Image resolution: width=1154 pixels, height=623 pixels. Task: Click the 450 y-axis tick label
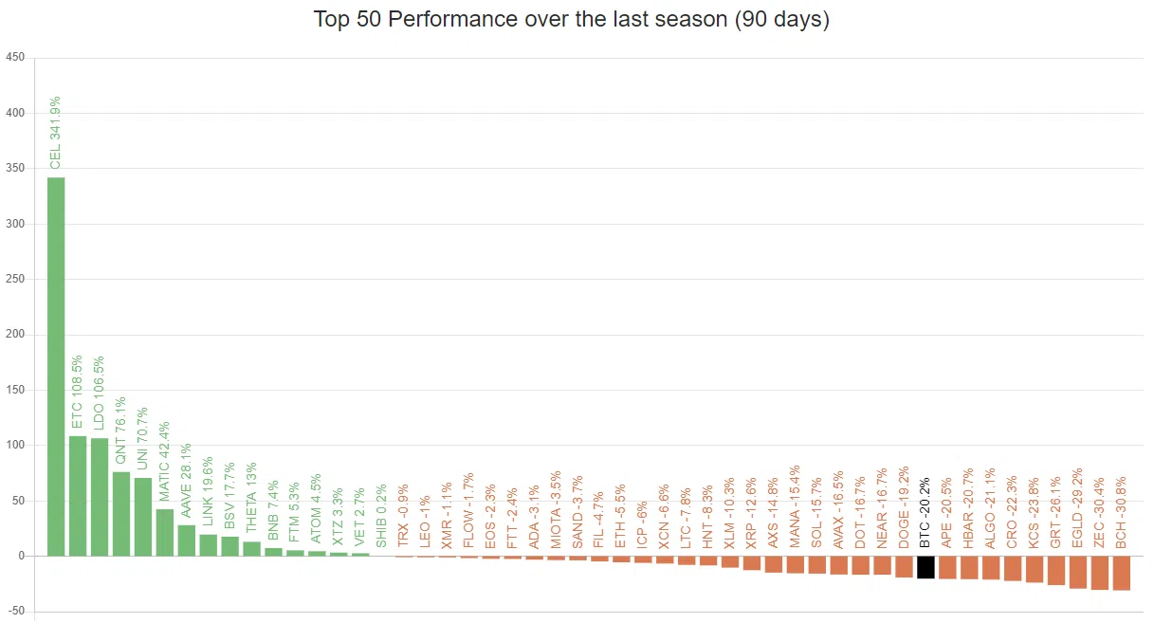click(15, 57)
